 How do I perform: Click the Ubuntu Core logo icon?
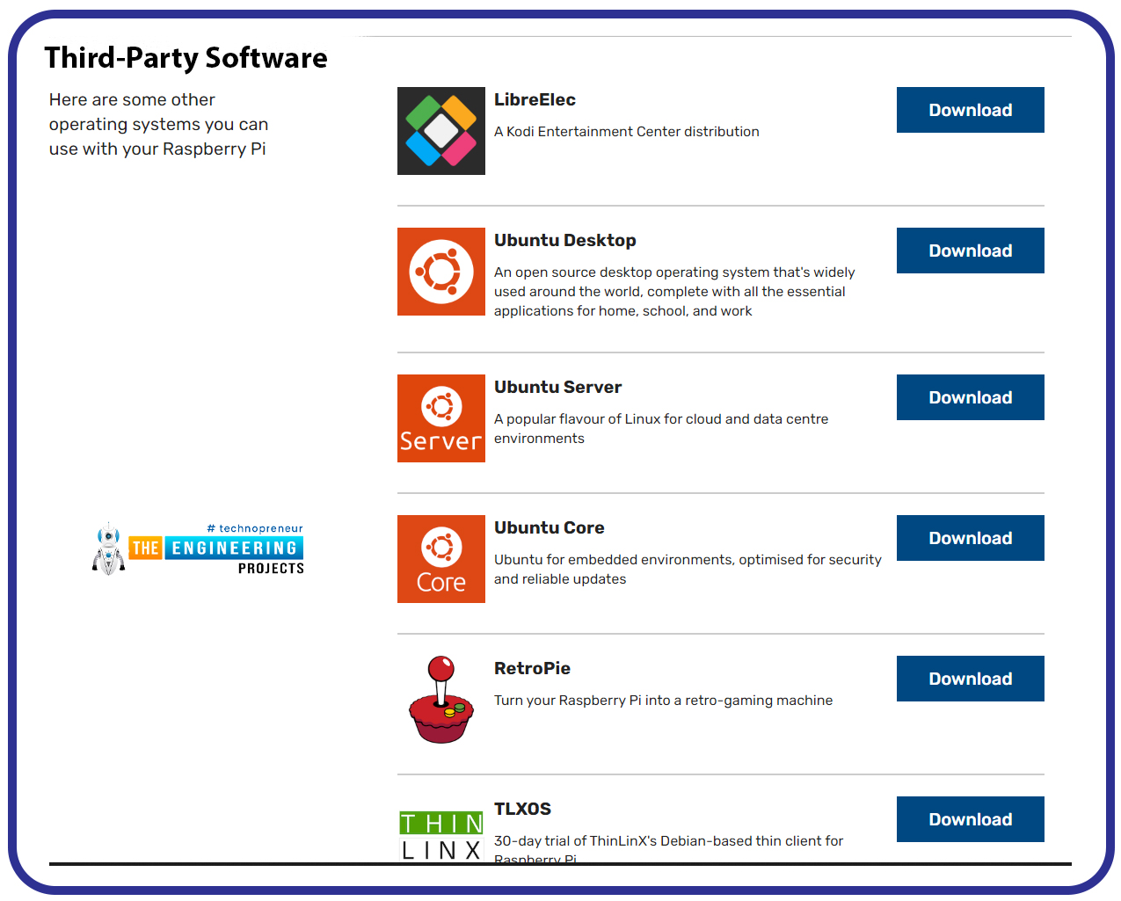point(441,559)
